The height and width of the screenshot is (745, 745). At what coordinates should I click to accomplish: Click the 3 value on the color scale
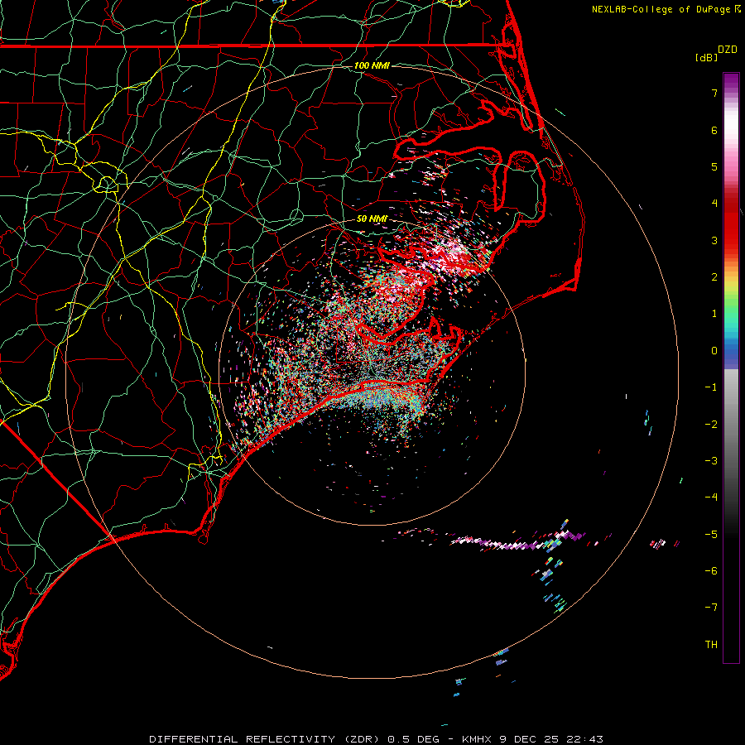click(x=714, y=240)
